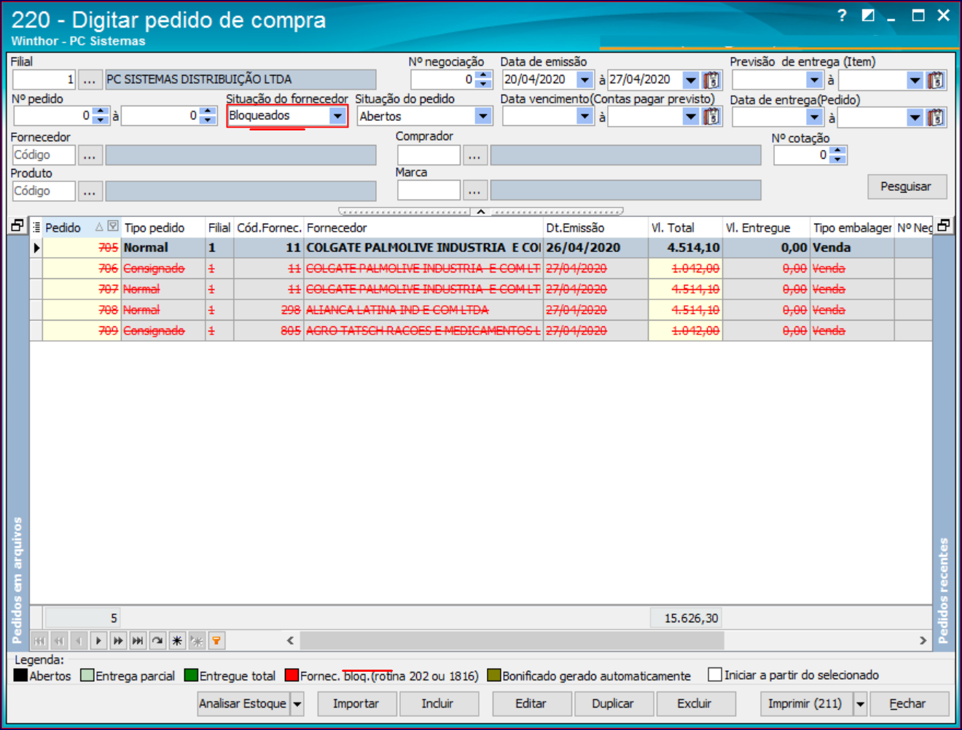
Task: Open the Pedidos recentes side tab
Action: (x=944, y=591)
